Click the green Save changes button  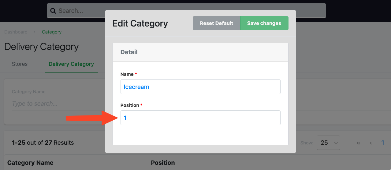(264, 23)
